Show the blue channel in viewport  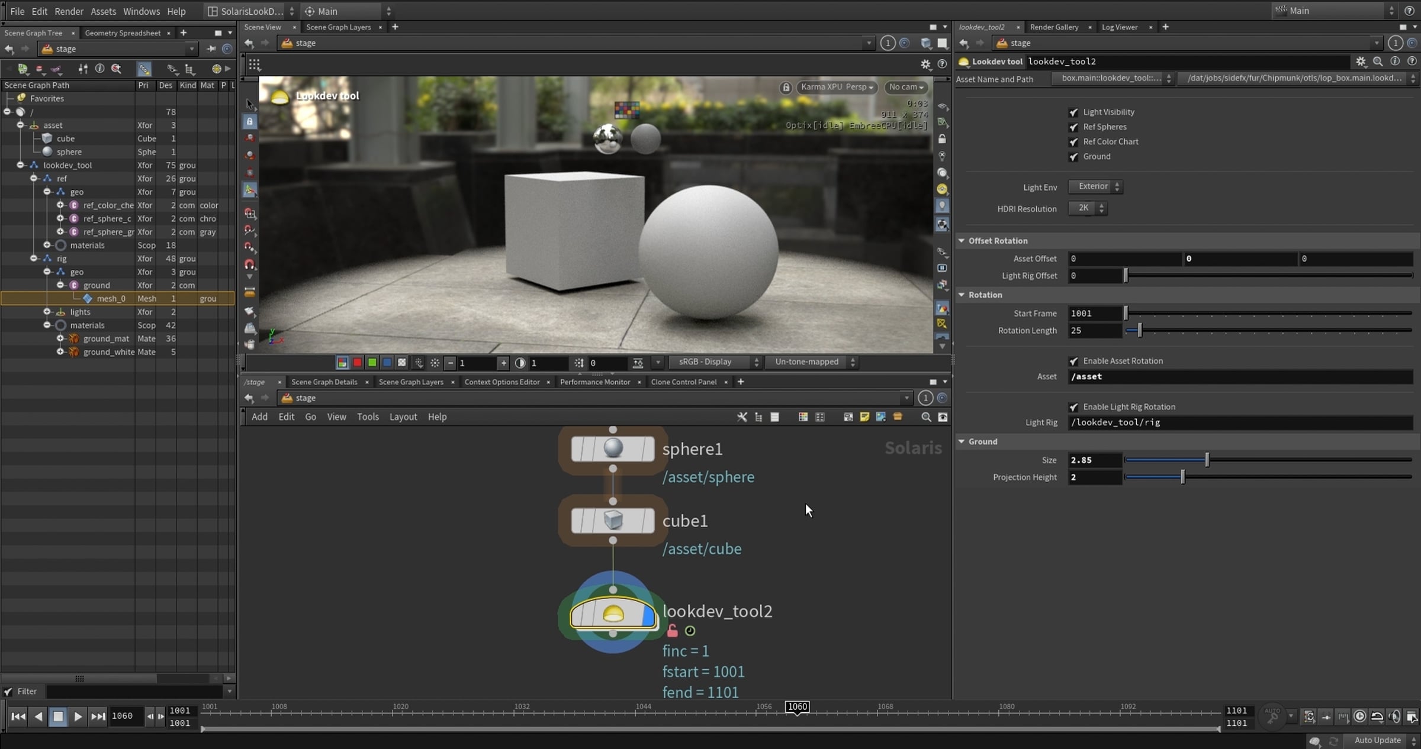[387, 363]
